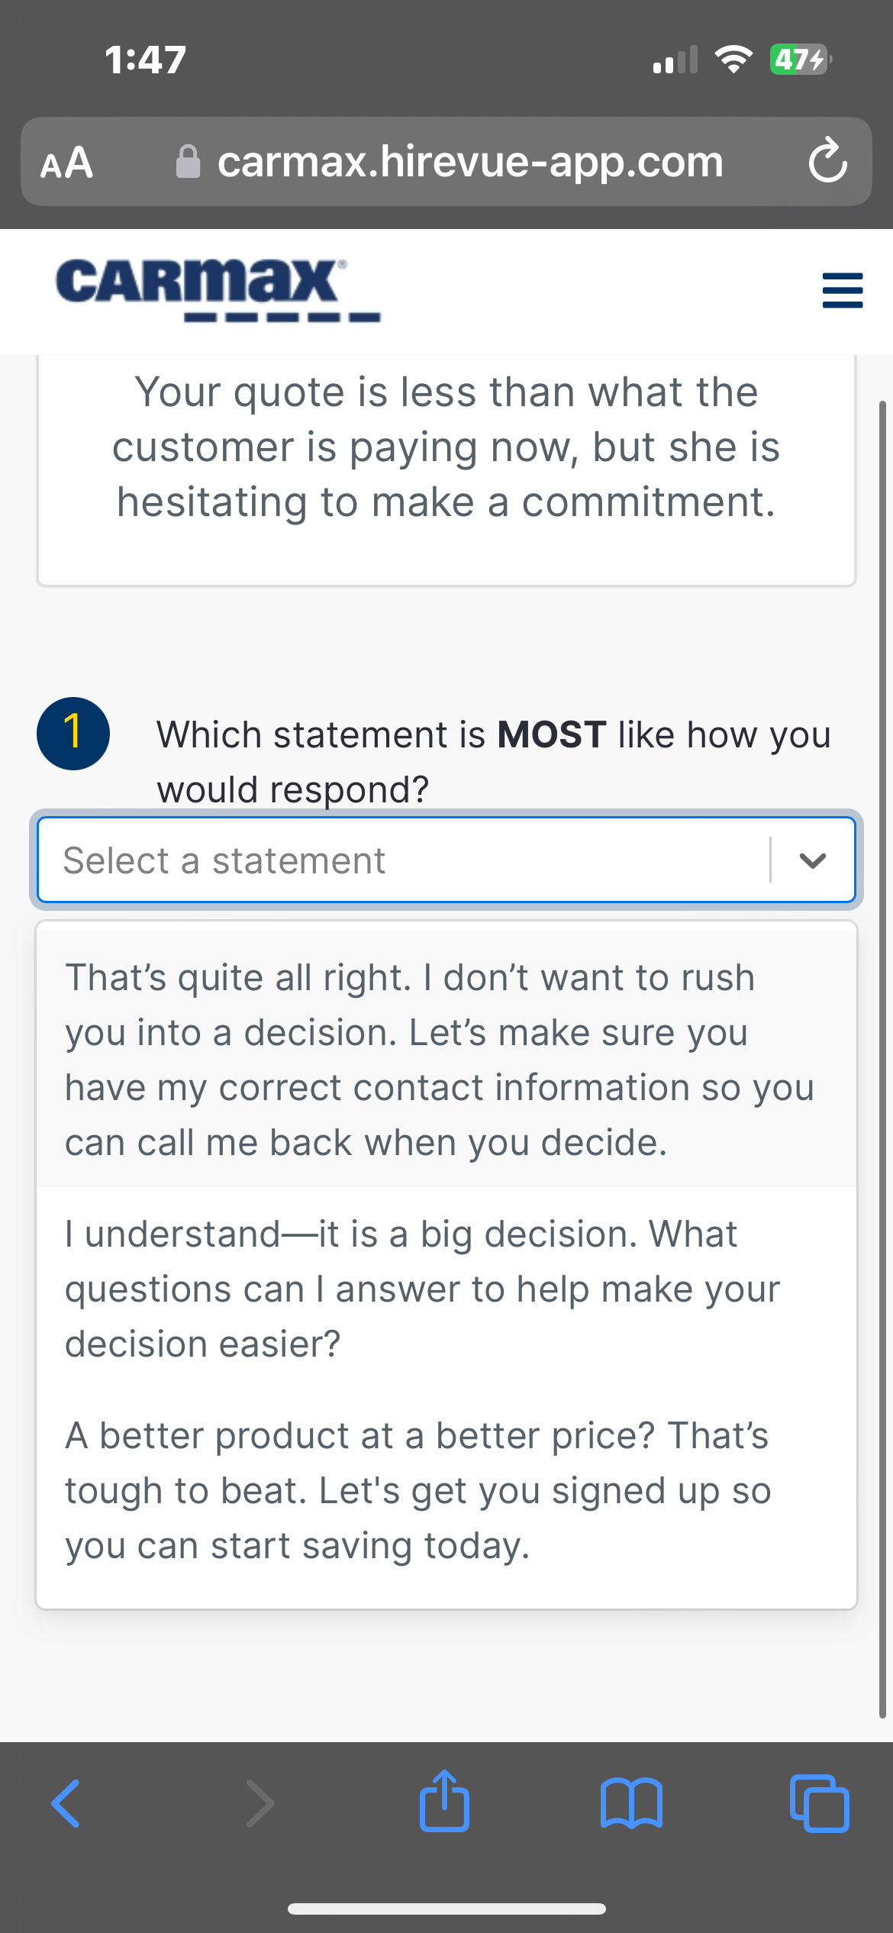Screen dimensions: 893x1933
Task: Tap the battery status indicator
Action: 799,60
